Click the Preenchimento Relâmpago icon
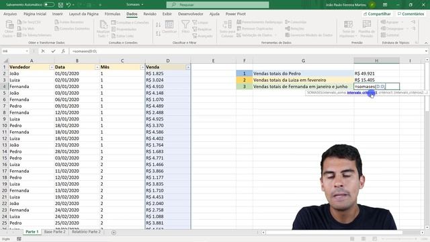The image size is (430, 242). [x=239, y=22]
